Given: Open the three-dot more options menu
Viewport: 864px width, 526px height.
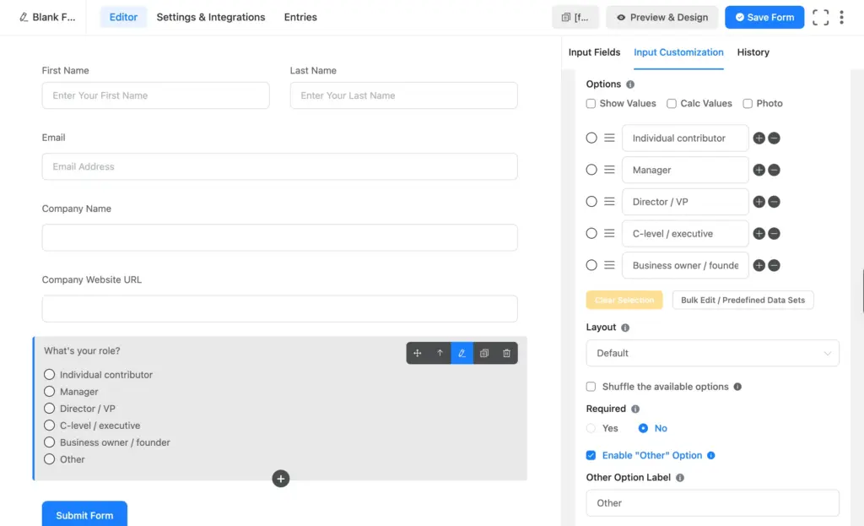Looking at the screenshot, I should pos(841,18).
